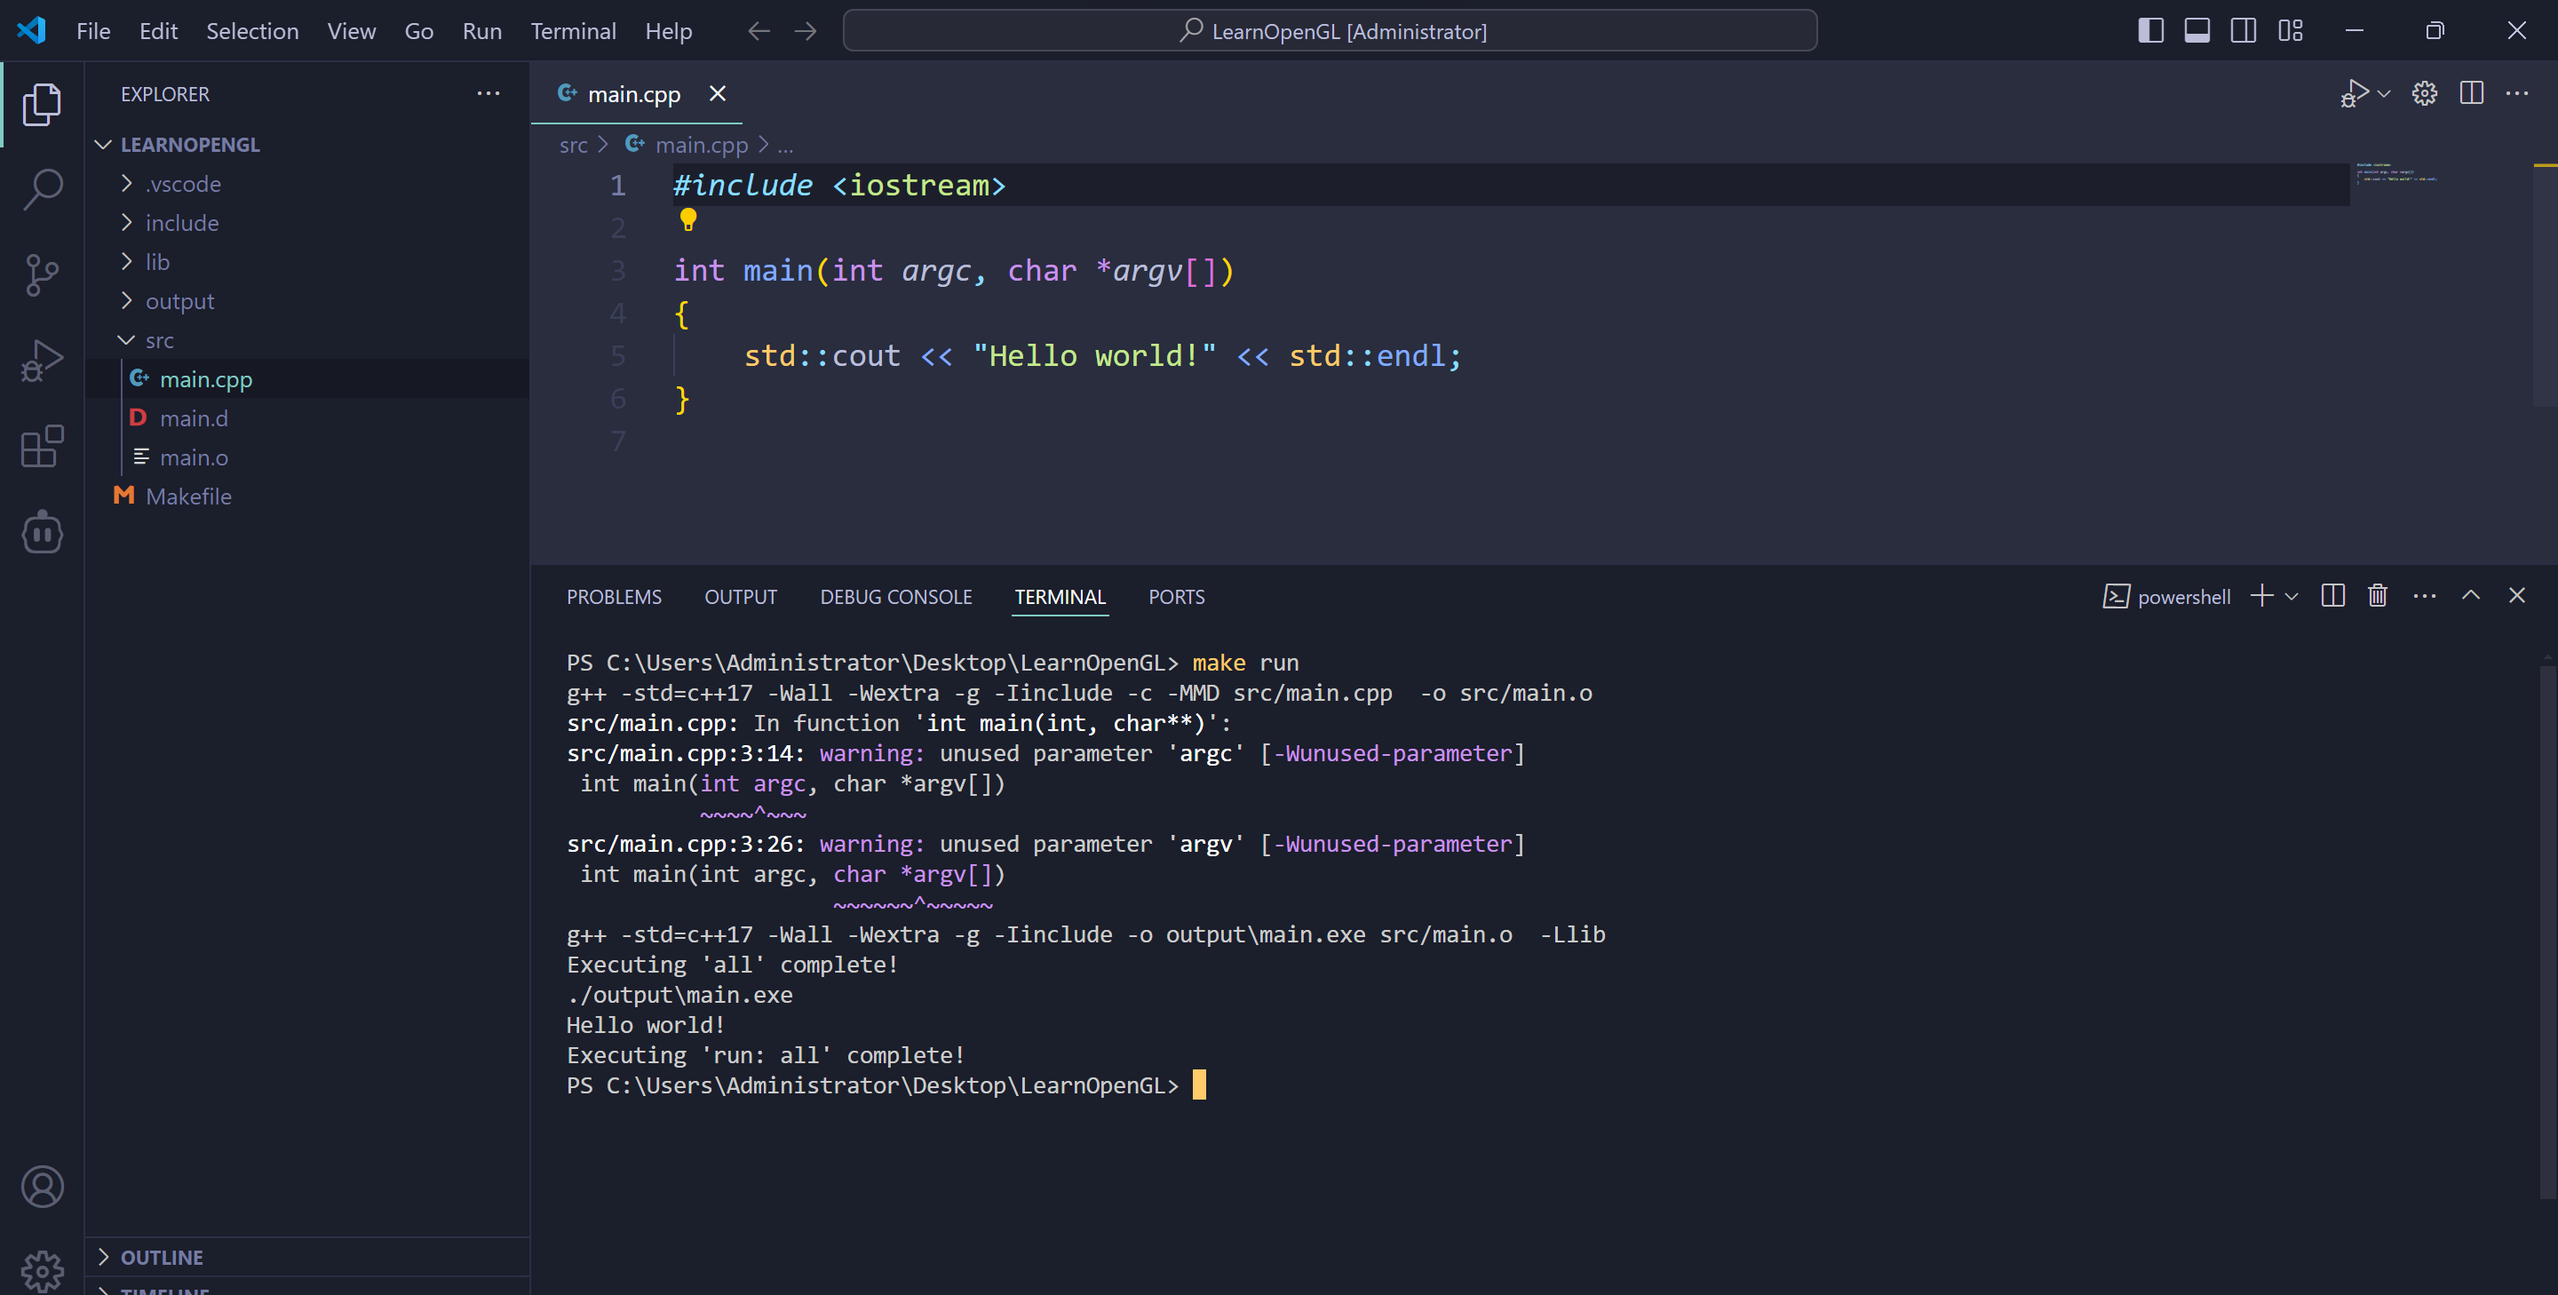Screen dimensions: 2558x1295
Task: Kill the terminal using the trash icon
Action: [2378, 595]
